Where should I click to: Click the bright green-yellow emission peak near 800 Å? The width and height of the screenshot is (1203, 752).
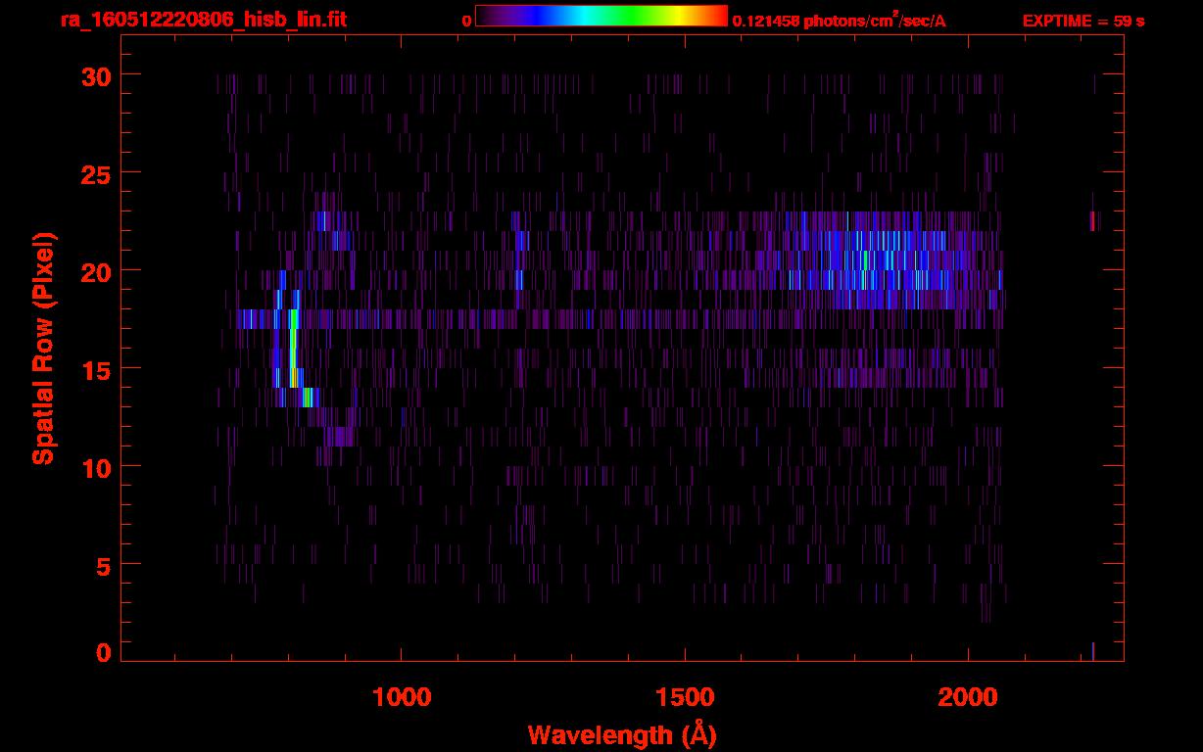point(294,348)
